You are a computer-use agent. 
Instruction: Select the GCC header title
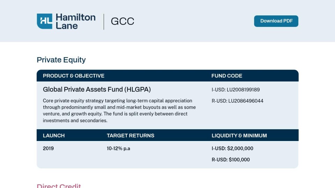[x=122, y=21]
